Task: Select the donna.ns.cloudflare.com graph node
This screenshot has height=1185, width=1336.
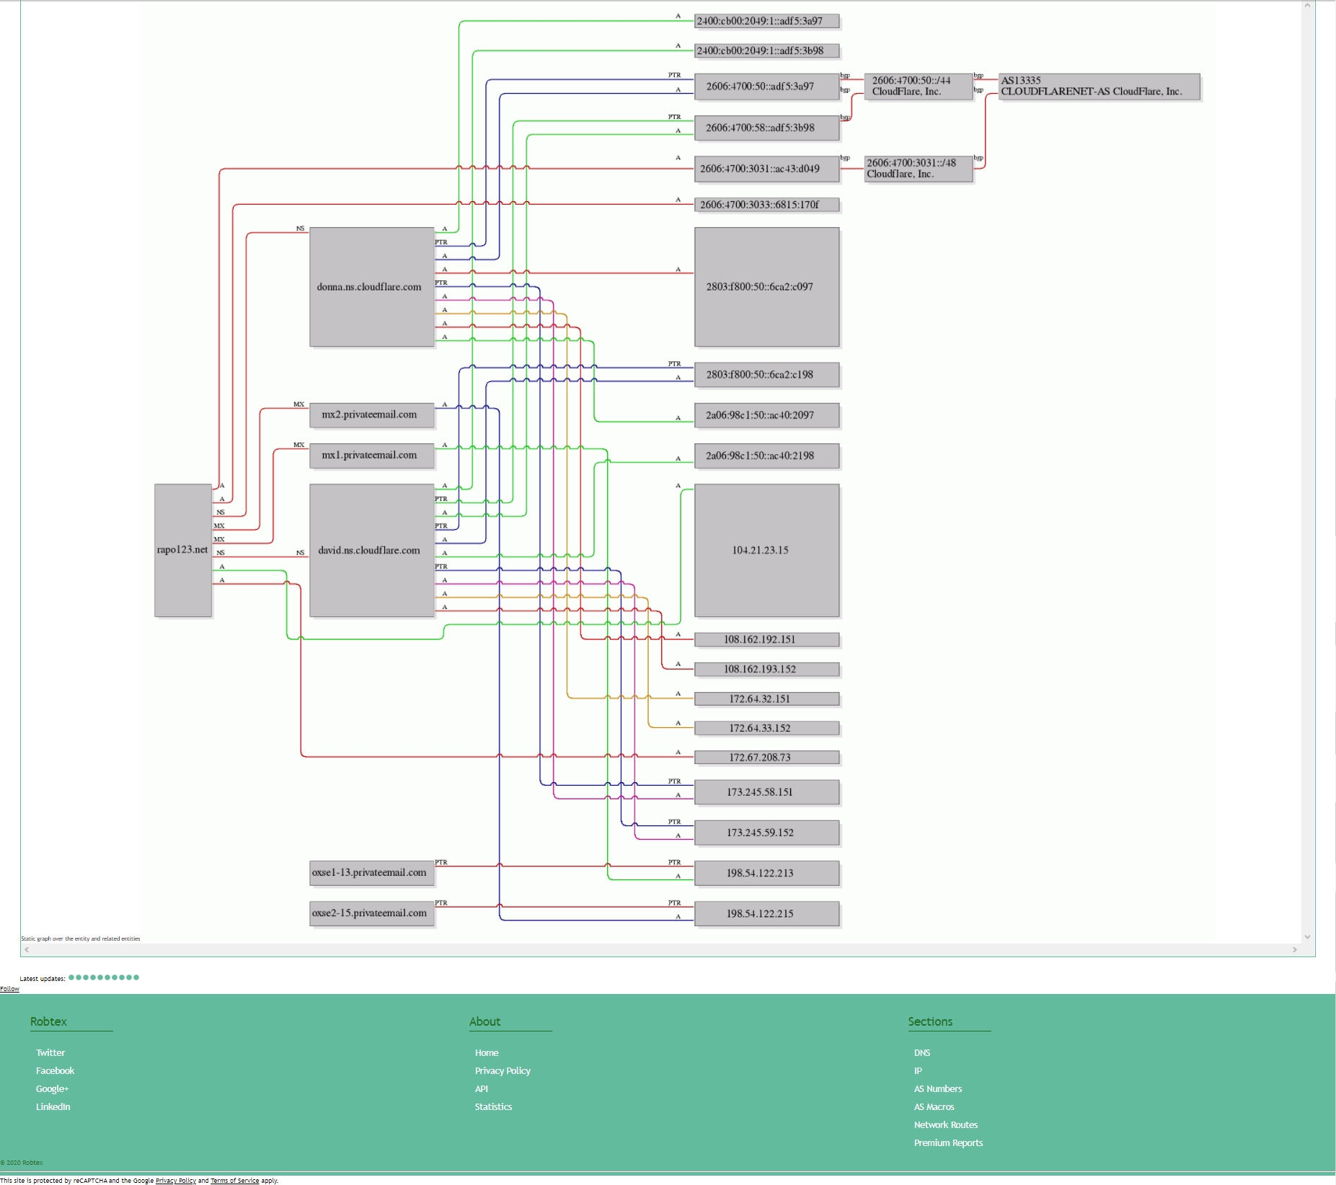Action: 372,287
